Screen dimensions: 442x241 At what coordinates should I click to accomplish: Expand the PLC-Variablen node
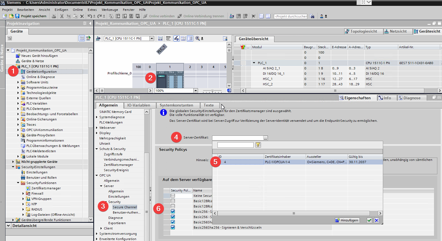(18, 103)
